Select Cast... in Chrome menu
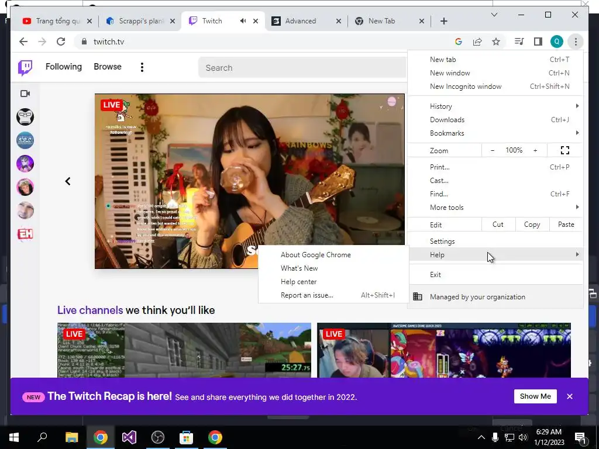This screenshot has width=599, height=449. (495, 181)
